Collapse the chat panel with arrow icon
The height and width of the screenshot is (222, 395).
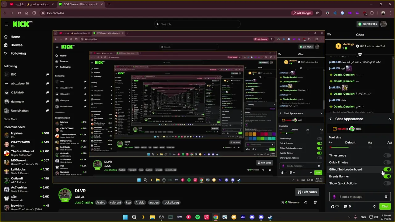click(329, 35)
